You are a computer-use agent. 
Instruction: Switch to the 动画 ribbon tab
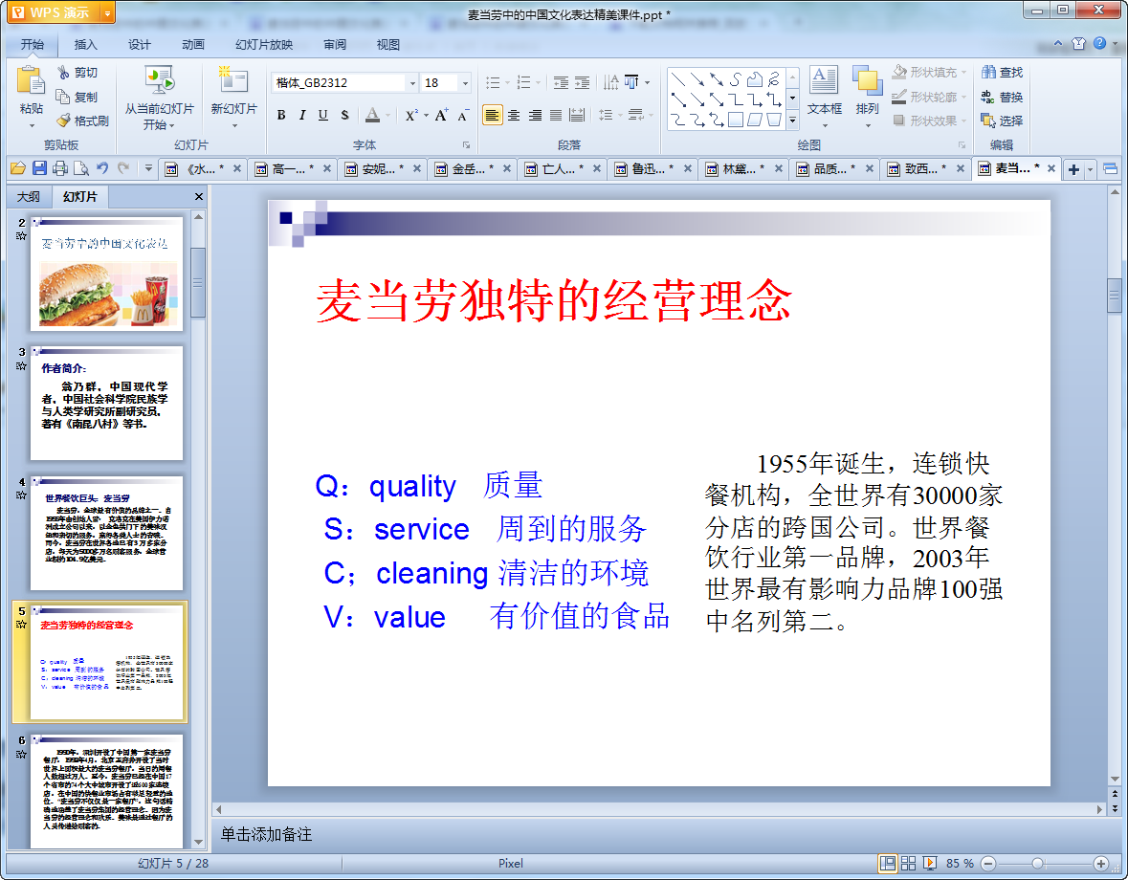coord(193,45)
